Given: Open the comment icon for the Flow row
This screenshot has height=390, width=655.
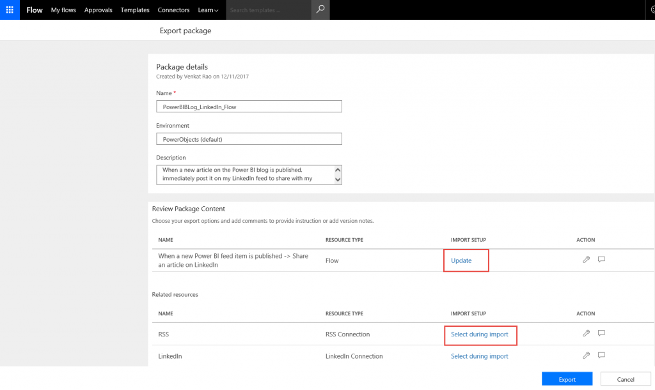Looking at the screenshot, I should 601,260.
